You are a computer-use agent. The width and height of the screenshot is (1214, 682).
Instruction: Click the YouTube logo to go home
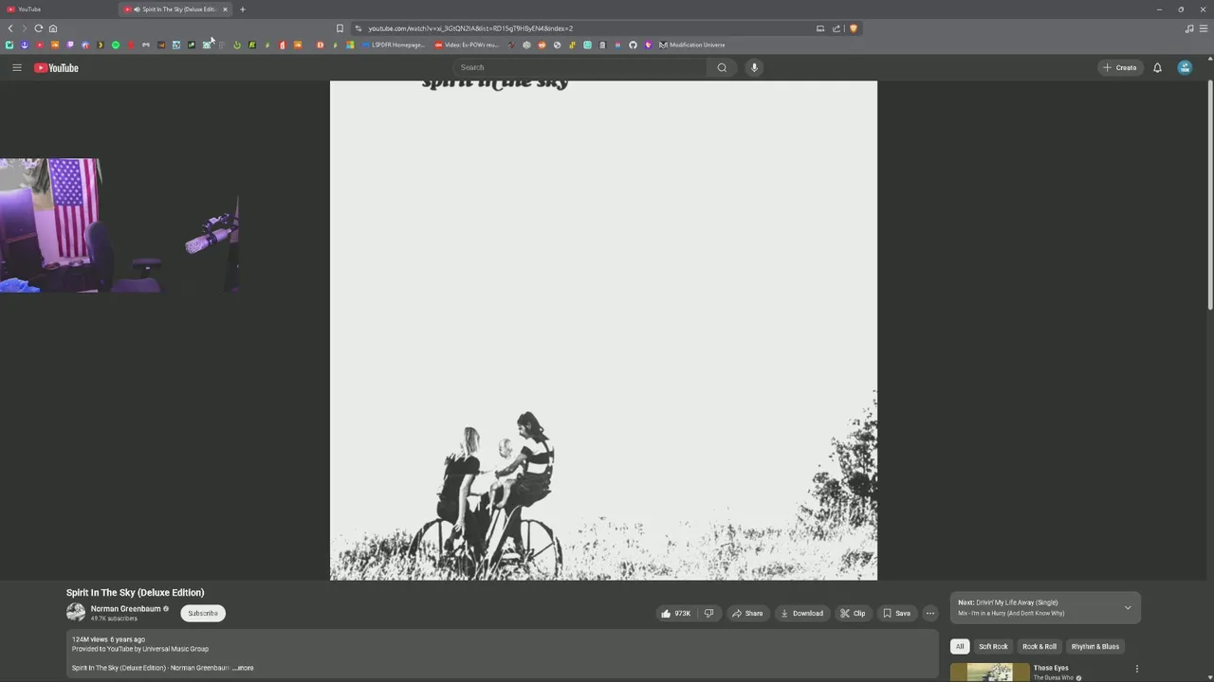pyautogui.click(x=56, y=67)
